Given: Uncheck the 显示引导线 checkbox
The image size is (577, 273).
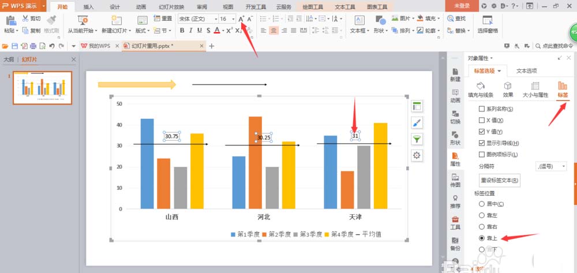Looking at the screenshot, I should [x=482, y=143].
